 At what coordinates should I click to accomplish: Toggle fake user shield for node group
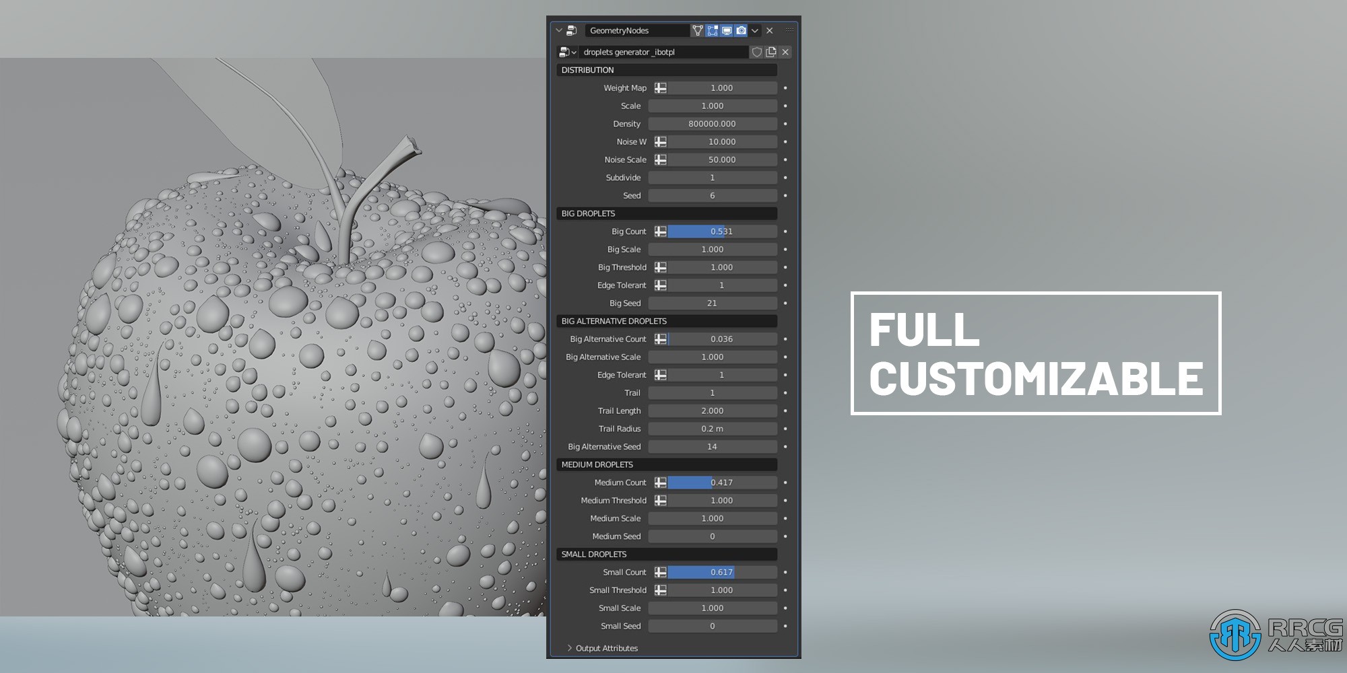tap(757, 52)
